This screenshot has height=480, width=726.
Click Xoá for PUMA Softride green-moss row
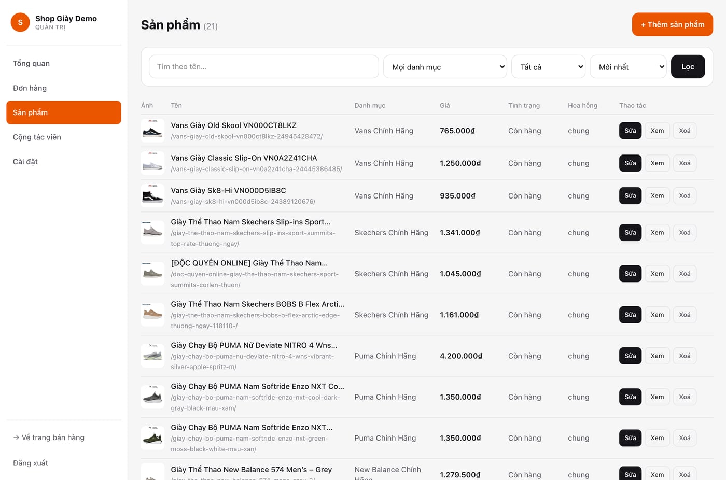685,438
